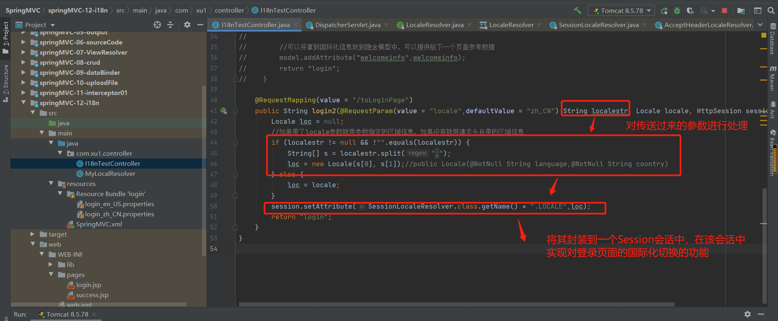
Task: Switch to AcceptHeaderLocaleResolver tab
Action: coord(705,25)
